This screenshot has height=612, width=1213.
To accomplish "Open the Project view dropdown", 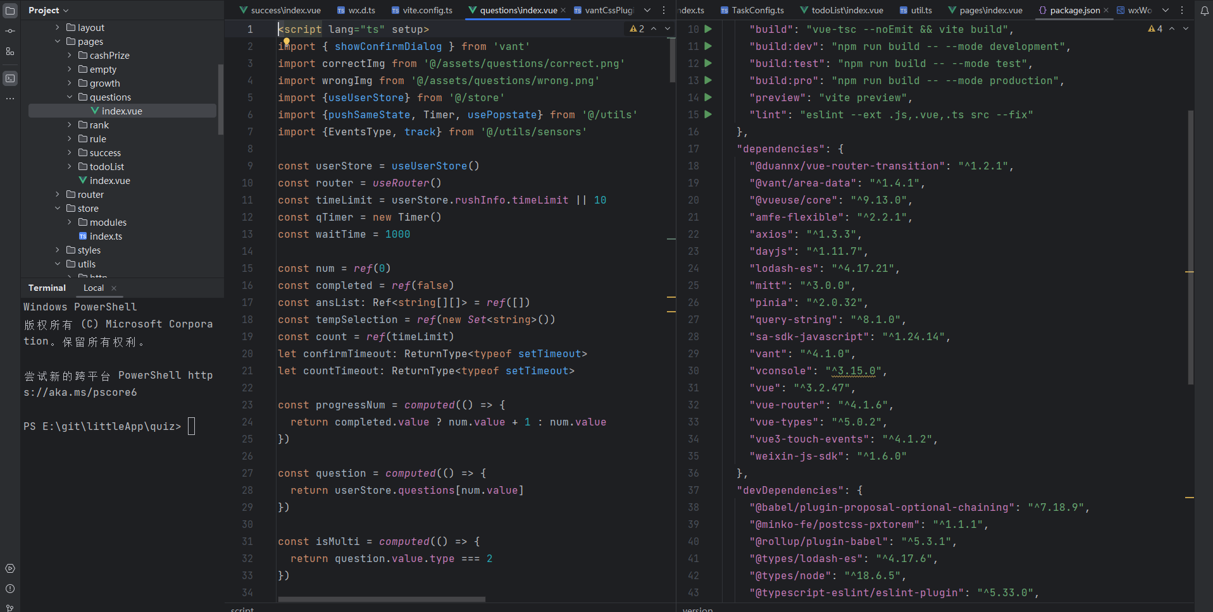I will click(x=48, y=10).
